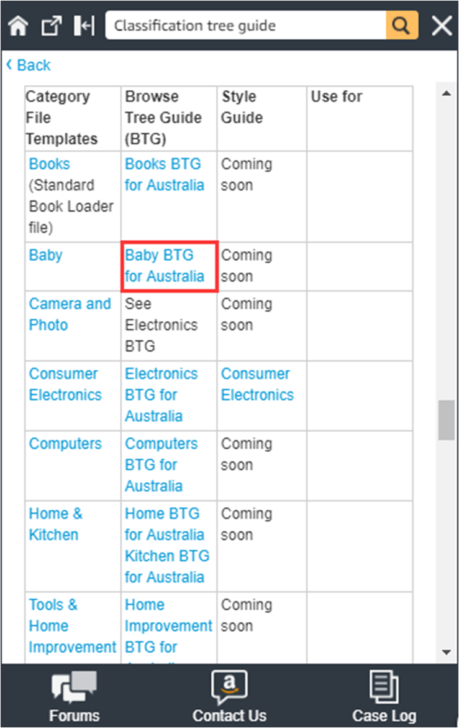The height and width of the screenshot is (728, 459).
Task: Click the scrollbar down arrow
Action: 446,651
